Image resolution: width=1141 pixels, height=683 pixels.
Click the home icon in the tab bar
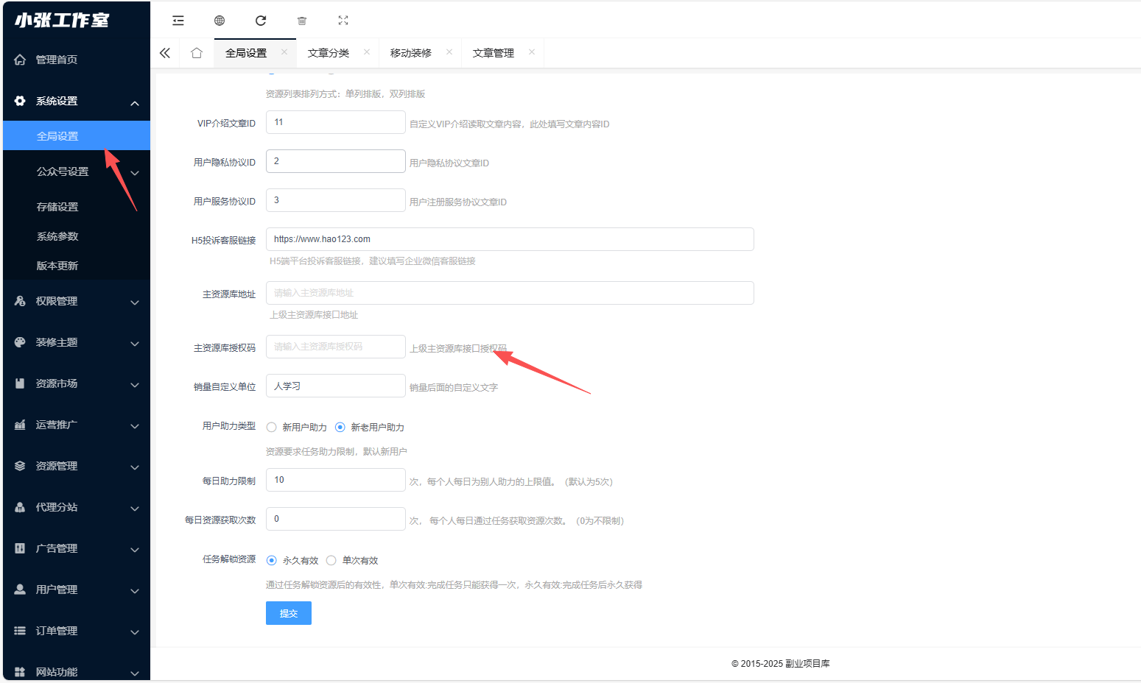(x=196, y=52)
